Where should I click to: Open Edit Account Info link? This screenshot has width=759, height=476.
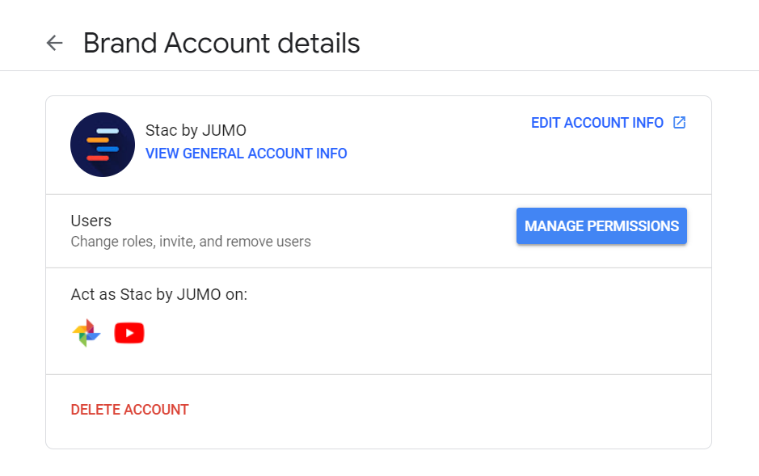597,123
